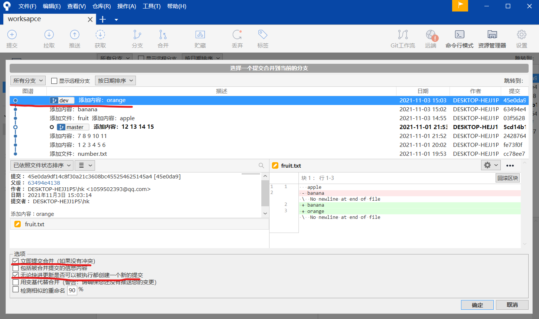539x319 pixels.
Task: Open the tab list dropdown arrow
Action: click(x=116, y=20)
